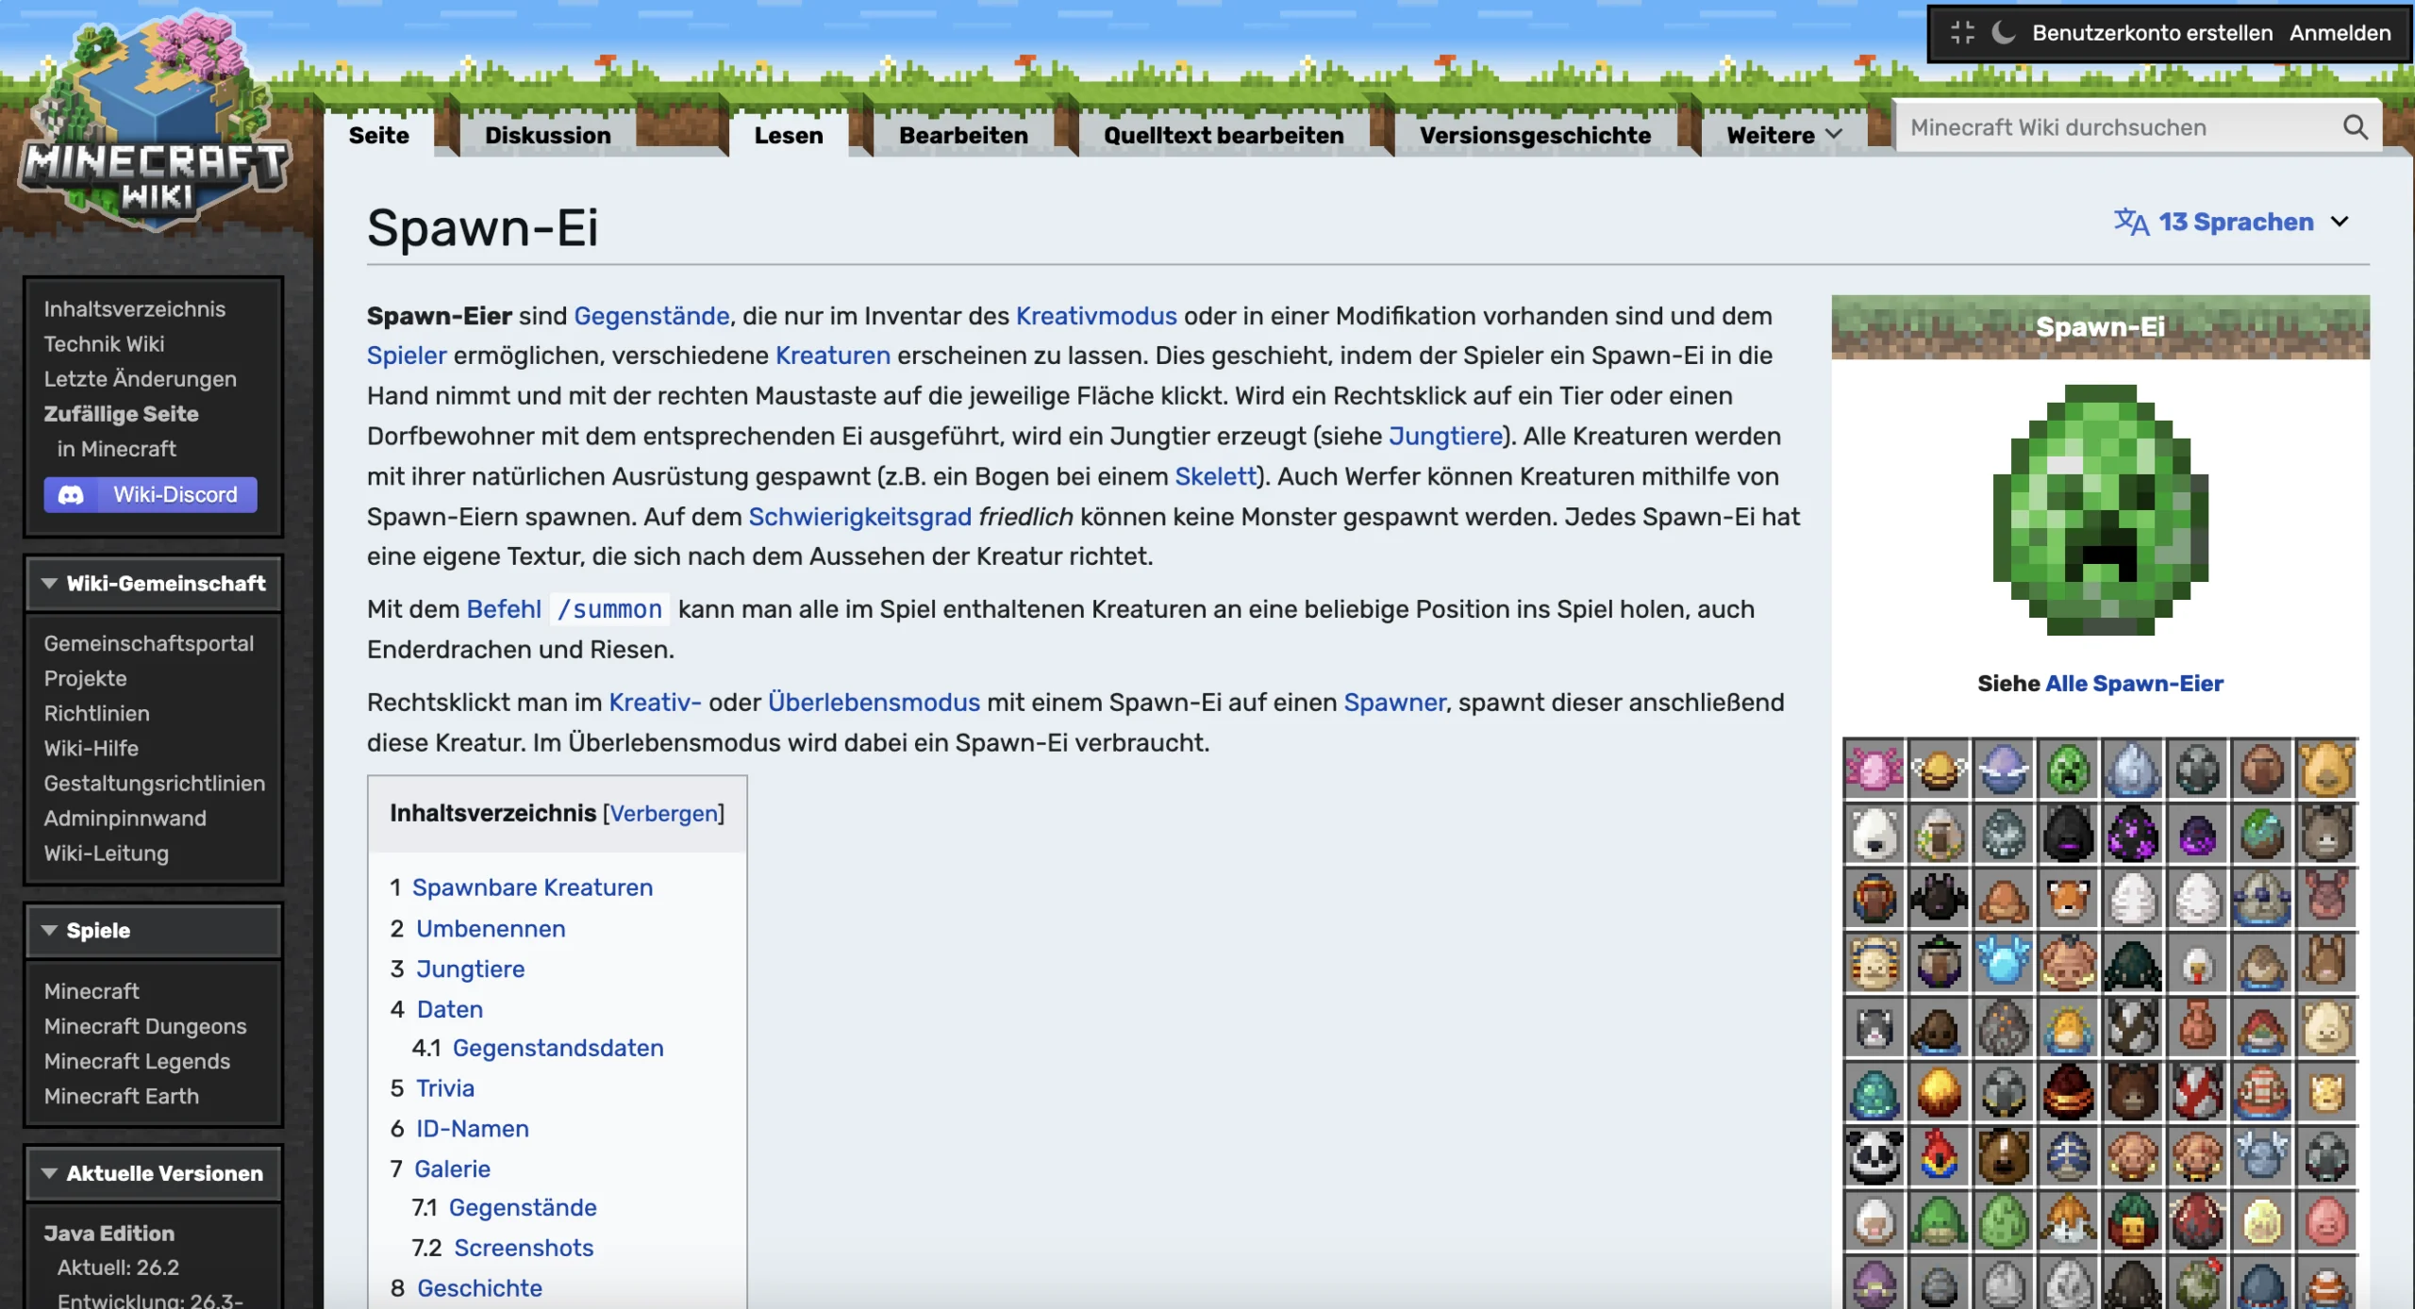Viewport: 2415px width, 1309px height.
Task: Open the Diskussion tab
Action: pyautogui.click(x=547, y=135)
